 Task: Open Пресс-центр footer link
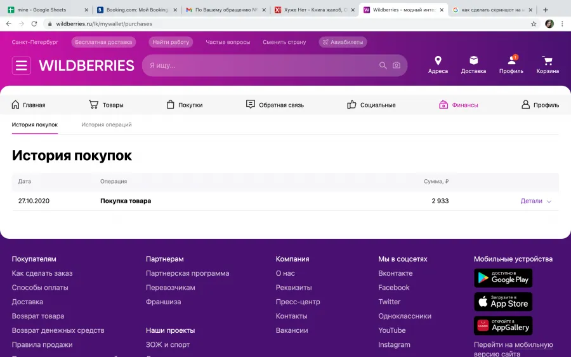pyautogui.click(x=298, y=302)
